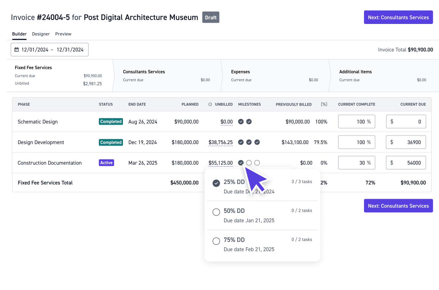The width and height of the screenshot is (439, 290).
Task: Edit Design Development current complete percent field
Action: [x=357, y=142]
